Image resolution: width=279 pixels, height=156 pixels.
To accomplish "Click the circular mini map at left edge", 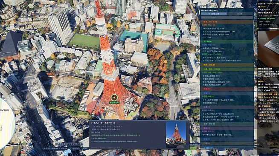I will pos(6,124).
